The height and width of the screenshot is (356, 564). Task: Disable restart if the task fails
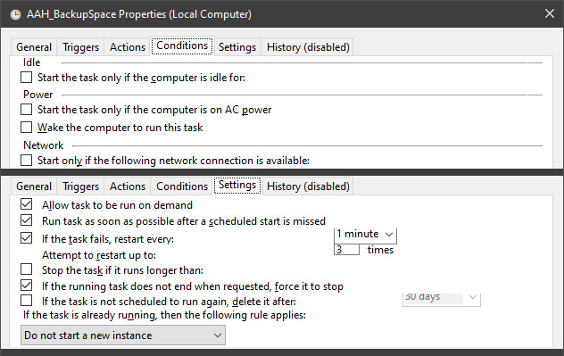26,238
